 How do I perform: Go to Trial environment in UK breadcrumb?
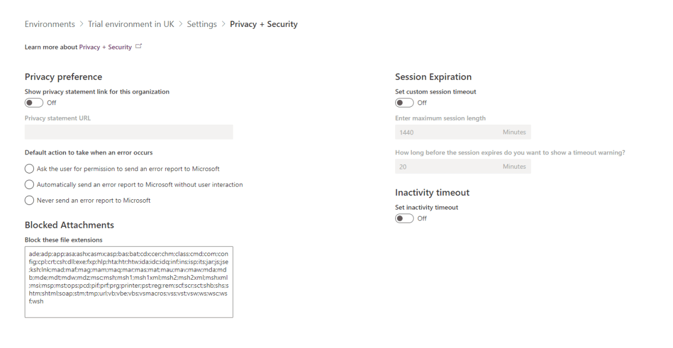click(x=131, y=25)
